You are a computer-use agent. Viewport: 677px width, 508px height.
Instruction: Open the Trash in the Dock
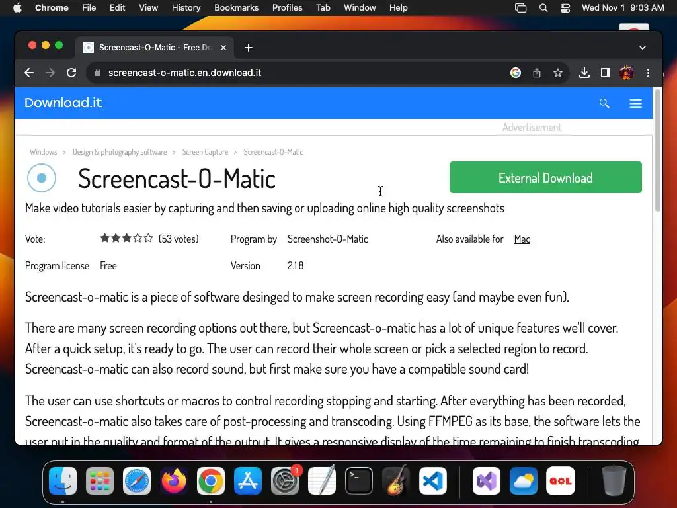point(614,480)
